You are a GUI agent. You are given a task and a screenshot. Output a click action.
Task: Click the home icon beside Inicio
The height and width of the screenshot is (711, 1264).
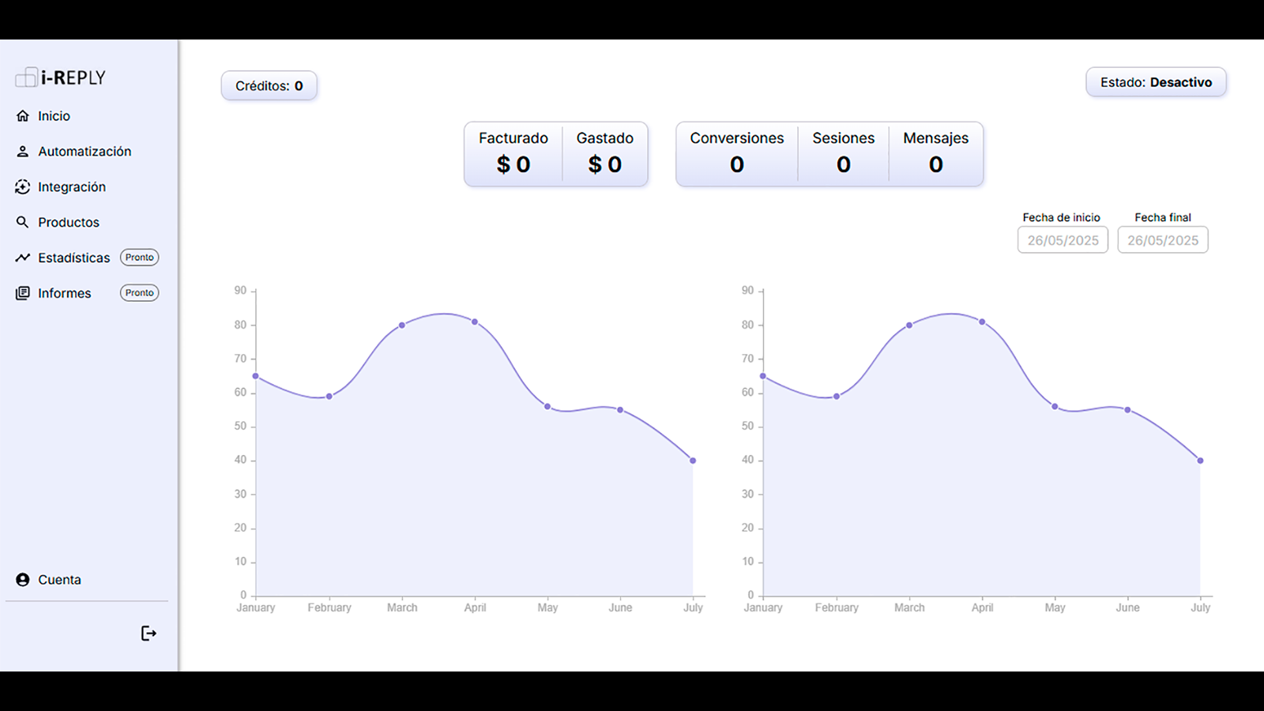click(x=23, y=116)
